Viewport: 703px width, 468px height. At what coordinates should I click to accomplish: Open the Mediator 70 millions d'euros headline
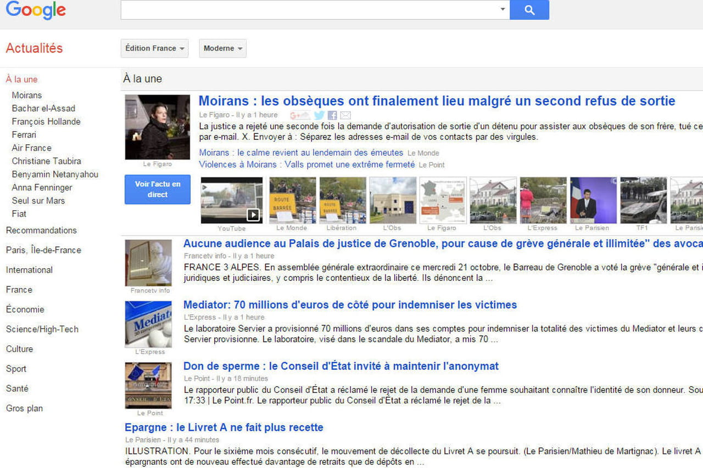[x=350, y=305]
